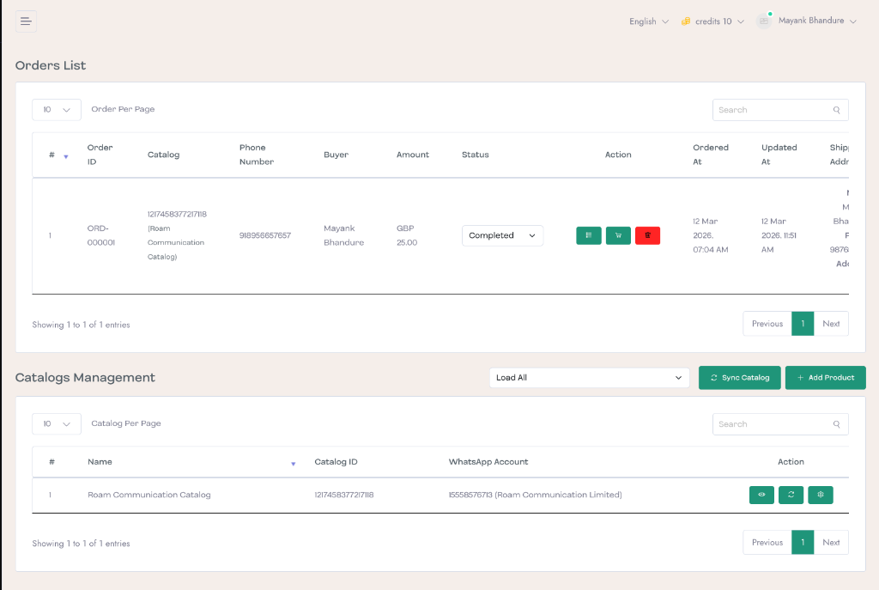The width and height of the screenshot is (879, 590).
Task: Focus the Catalogs Management search field
Action: tap(780, 424)
